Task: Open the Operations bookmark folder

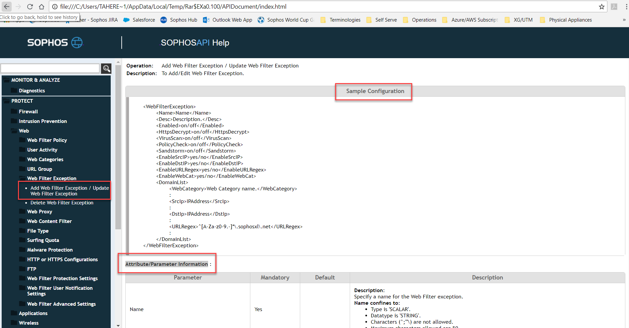Action: pyautogui.click(x=420, y=20)
